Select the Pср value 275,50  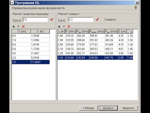(x=83, y=45)
